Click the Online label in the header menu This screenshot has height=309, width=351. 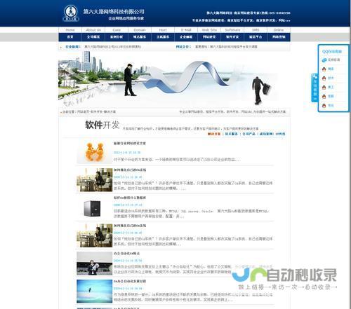tap(279, 30)
